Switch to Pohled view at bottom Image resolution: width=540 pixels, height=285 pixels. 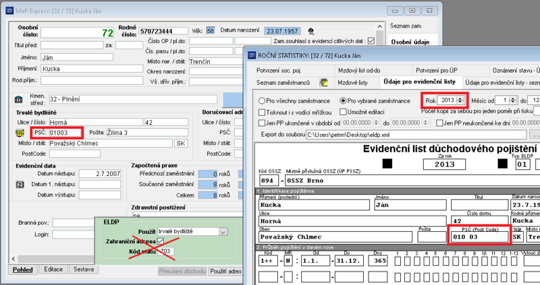[x=23, y=270]
